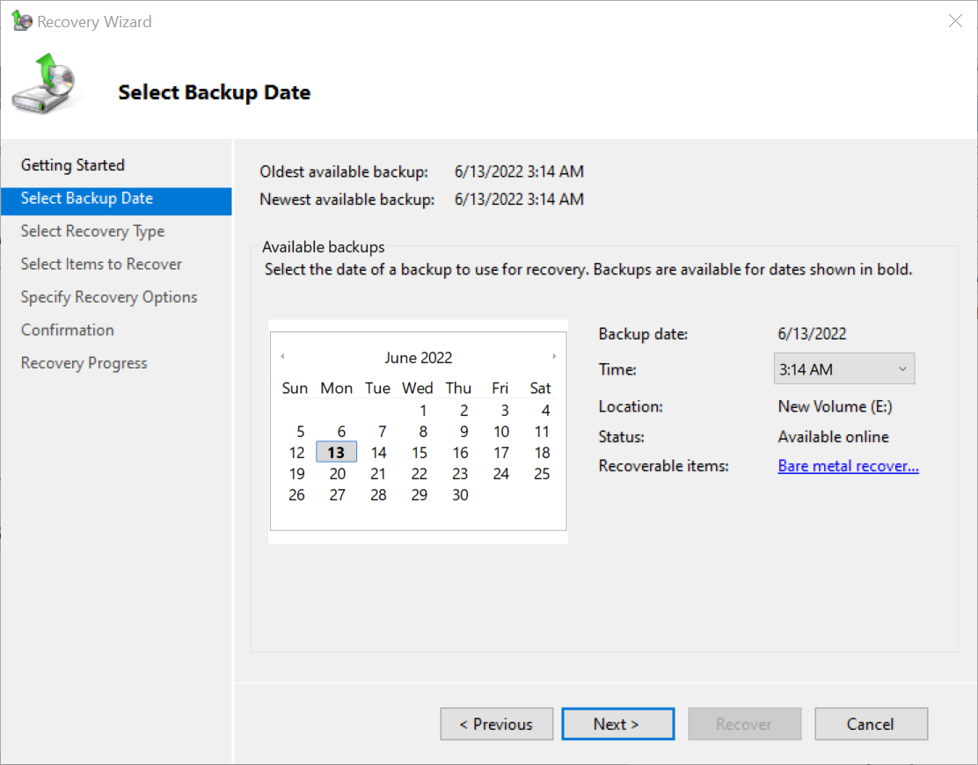Select the Select Recovery Type step

click(x=92, y=230)
